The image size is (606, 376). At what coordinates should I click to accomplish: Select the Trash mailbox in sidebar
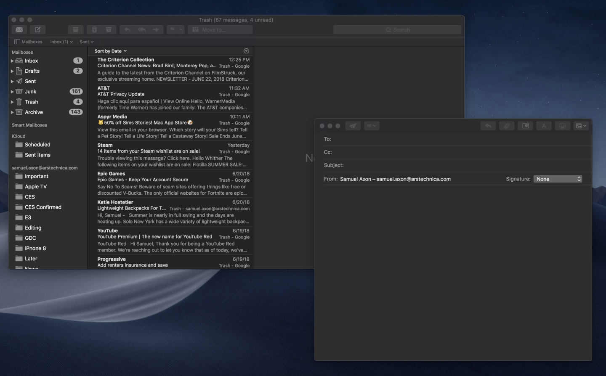click(x=47, y=102)
